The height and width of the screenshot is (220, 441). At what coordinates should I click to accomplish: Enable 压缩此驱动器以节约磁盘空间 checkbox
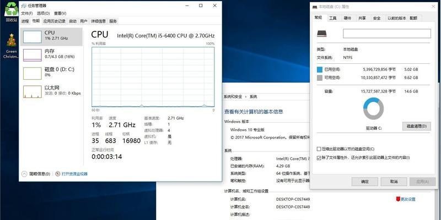(x=319, y=148)
